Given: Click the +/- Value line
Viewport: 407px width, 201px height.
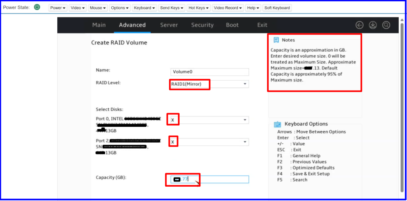Looking at the screenshot, I should click(x=291, y=144).
